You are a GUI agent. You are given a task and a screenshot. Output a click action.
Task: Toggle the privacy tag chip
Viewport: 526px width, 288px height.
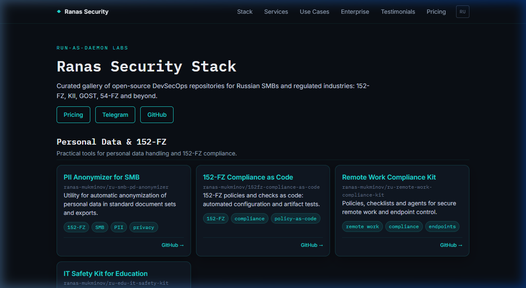click(x=144, y=227)
